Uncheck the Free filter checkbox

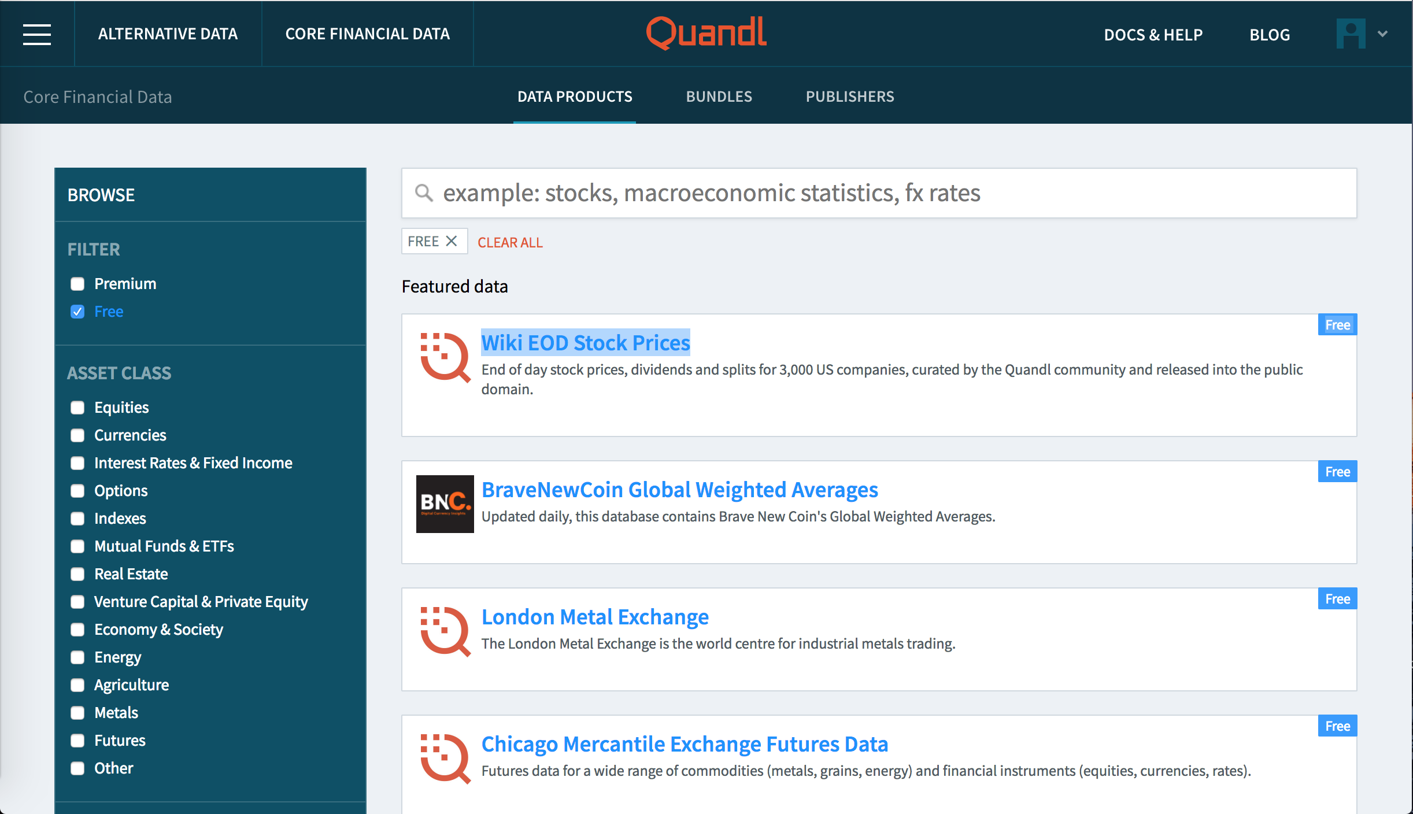point(77,312)
